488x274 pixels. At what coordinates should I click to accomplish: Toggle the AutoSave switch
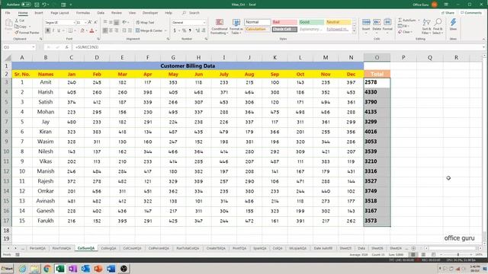26,5
